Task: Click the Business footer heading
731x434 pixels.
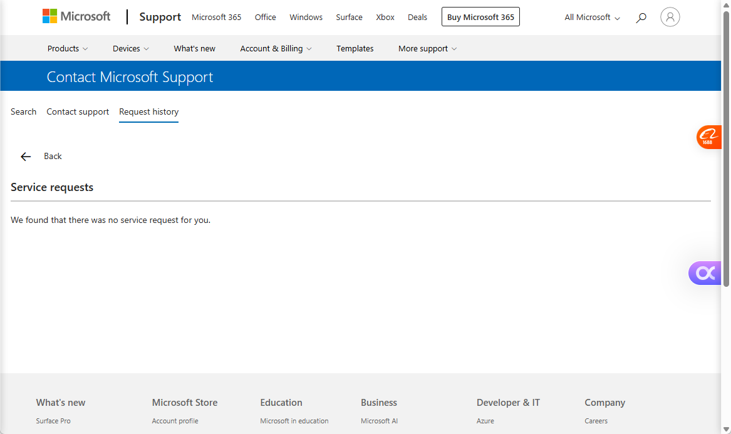Action: 378,403
